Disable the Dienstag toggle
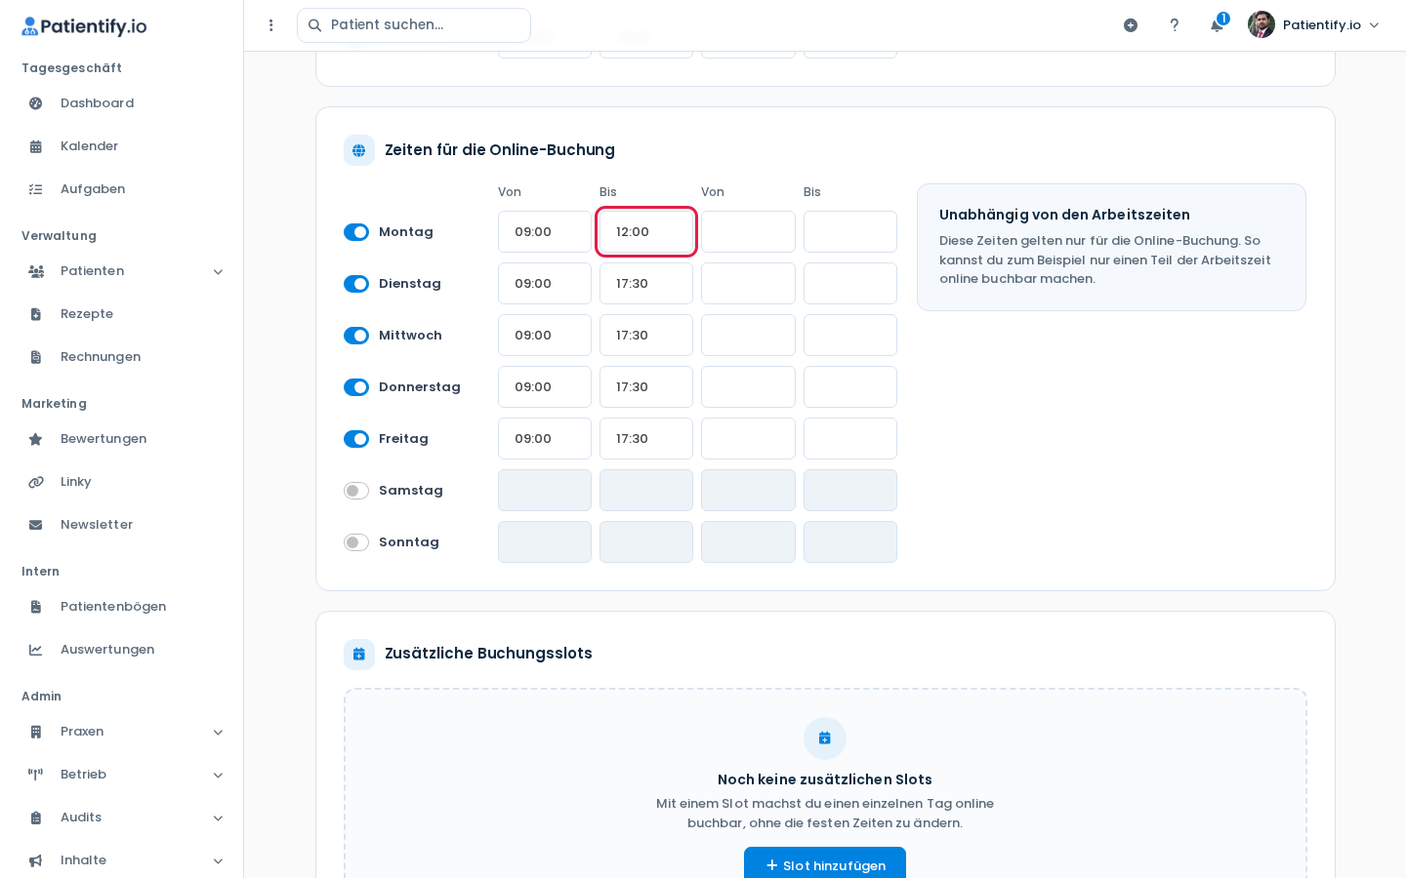Viewport: 1406px width, 878px height. pos(356,284)
